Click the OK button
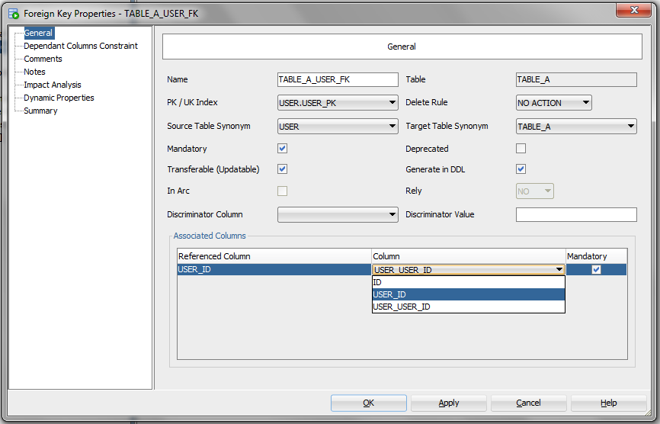 click(x=369, y=403)
